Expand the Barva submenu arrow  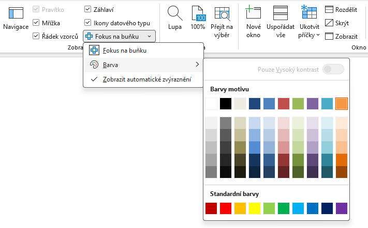pos(197,64)
